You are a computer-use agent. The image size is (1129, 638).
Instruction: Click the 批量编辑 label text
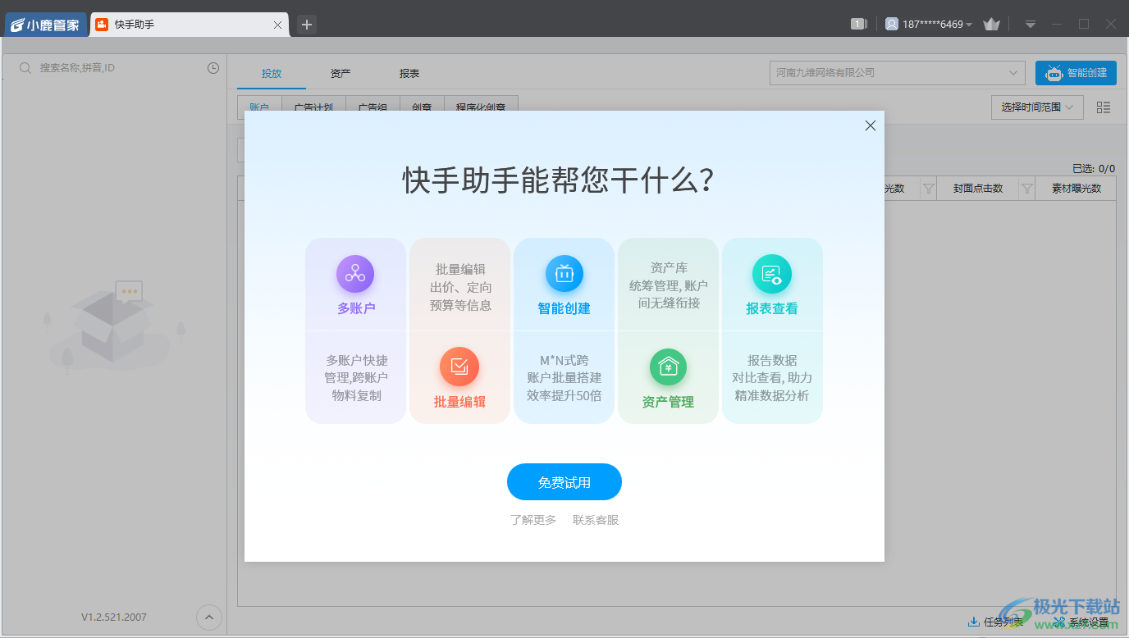(459, 402)
